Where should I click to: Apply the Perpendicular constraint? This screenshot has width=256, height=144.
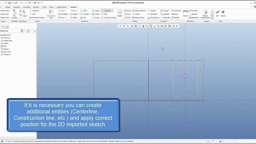coord(154,18)
